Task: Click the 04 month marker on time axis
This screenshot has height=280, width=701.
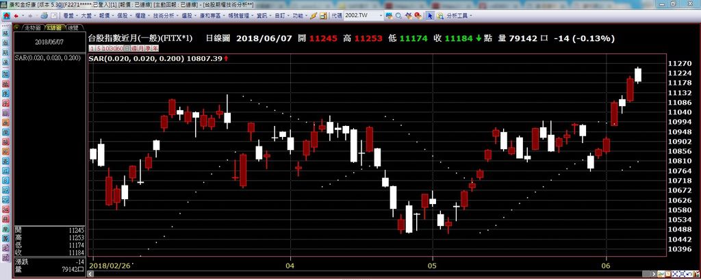Action: 290,265
